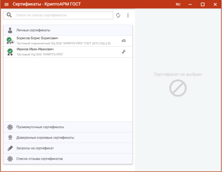Click the Промежуточные сертификаты badge icon
222x172 pixels.
tap(10, 127)
